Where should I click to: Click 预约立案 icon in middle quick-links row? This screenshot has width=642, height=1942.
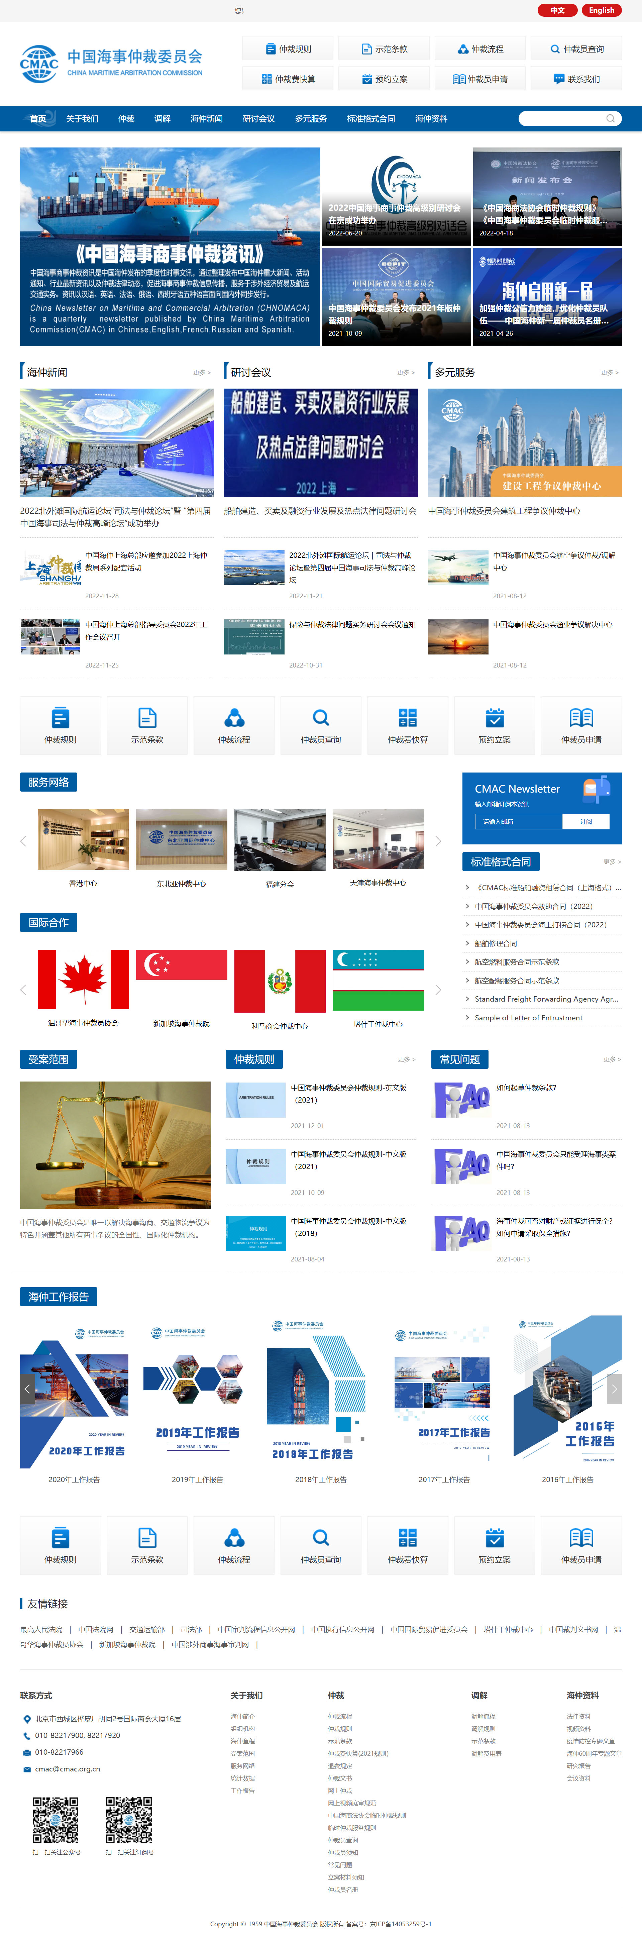pyautogui.click(x=494, y=725)
